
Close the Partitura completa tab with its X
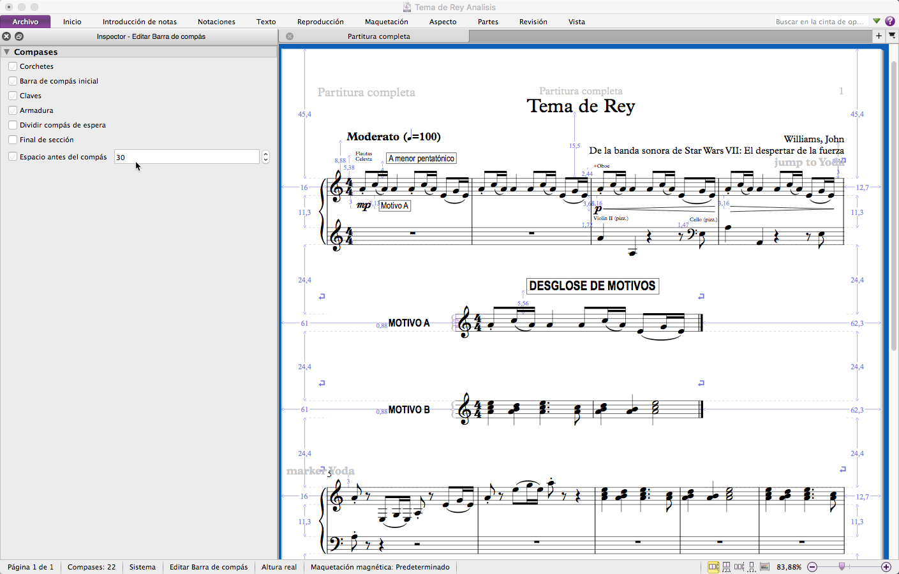(290, 36)
